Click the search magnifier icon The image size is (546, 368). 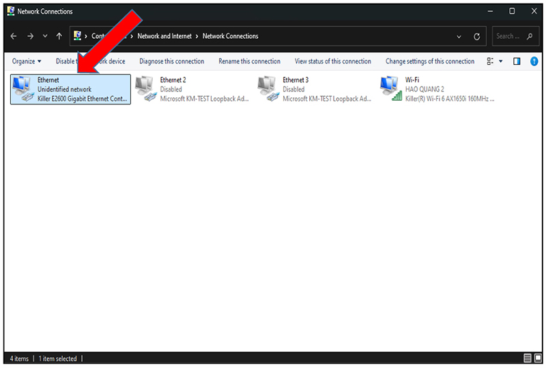[530, 36]
